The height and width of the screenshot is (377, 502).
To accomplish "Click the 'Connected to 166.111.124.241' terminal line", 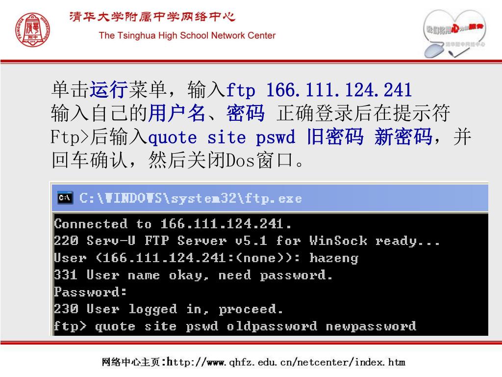I will pos(173,223).
